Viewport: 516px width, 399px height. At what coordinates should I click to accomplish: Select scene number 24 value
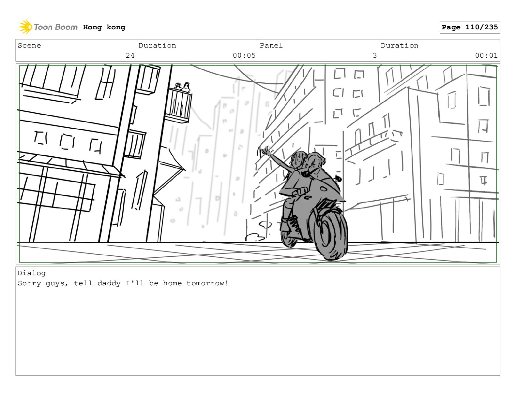pyautogui.click(x=130, y=55)
